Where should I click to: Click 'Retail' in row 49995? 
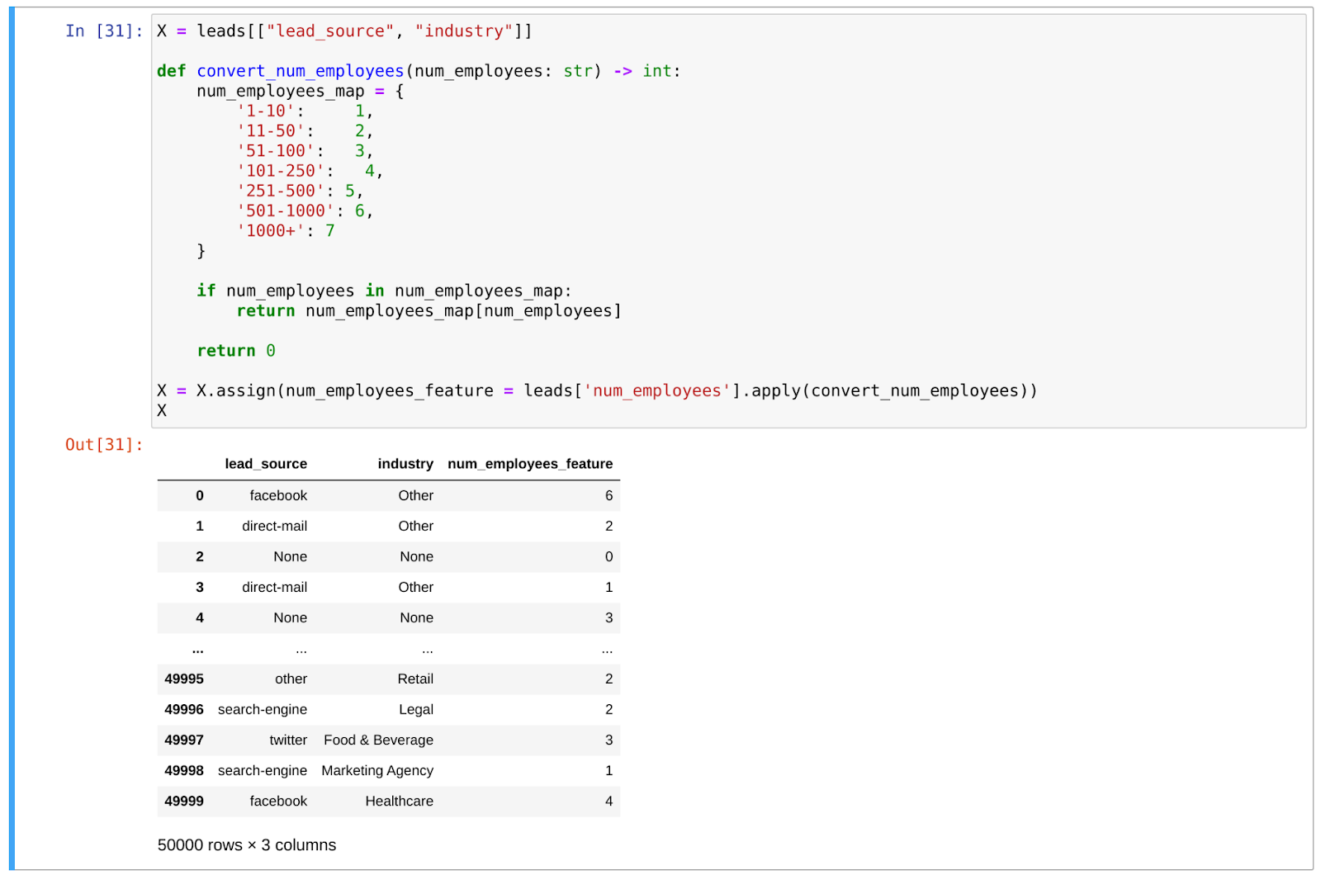coord(415,679)
